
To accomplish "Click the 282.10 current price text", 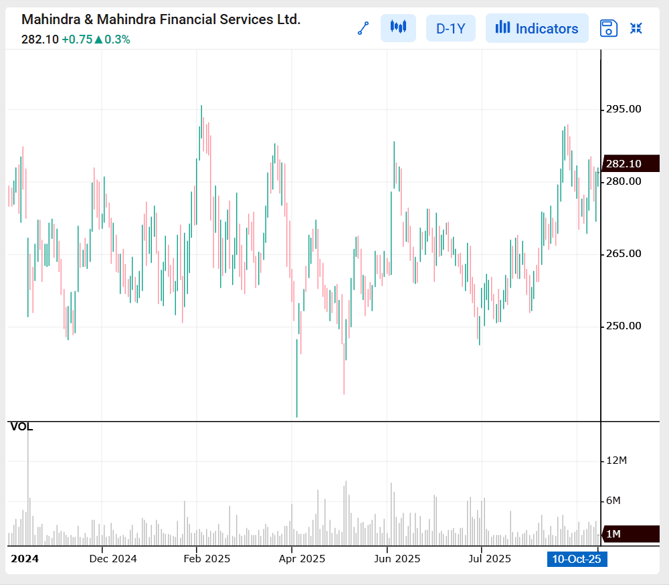I will coord(40,39).
